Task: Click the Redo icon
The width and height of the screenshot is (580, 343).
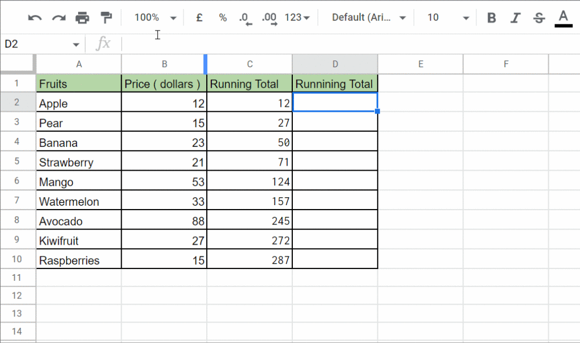Action: [x=58, y=17]
